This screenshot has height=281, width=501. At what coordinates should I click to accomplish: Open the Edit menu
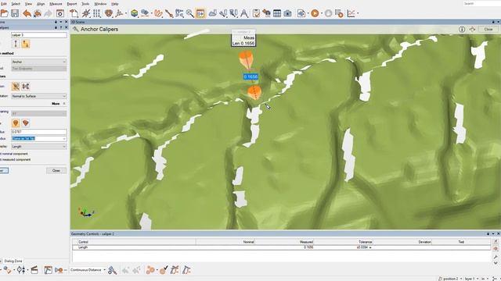[x=4, y=4]
